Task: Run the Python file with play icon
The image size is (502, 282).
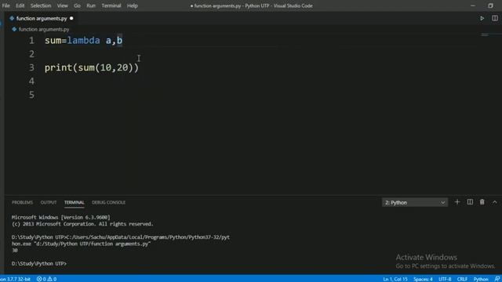Action: (x=482, y=19)
